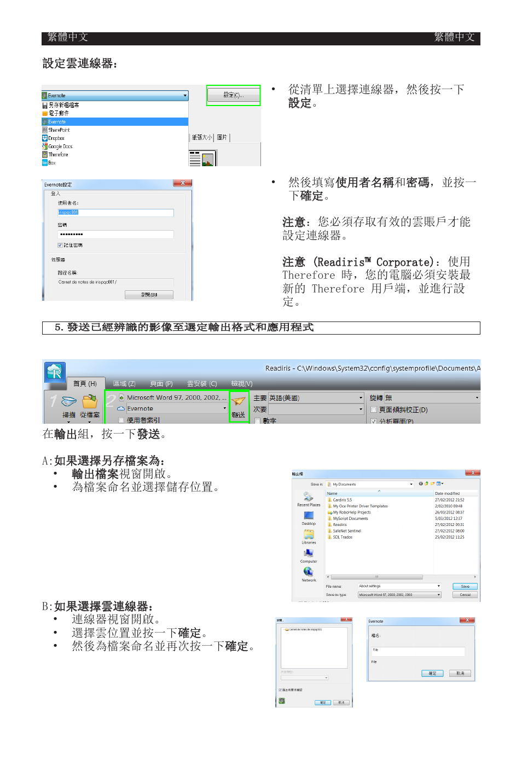Click the 瀏覽(B) browse button
Viewport: 522px width, 772px height.
[x=149, y=295]
